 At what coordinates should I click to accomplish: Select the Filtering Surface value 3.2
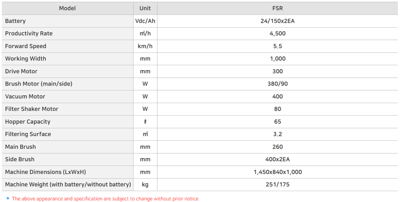pyautogui.click(x=277, y=134)
